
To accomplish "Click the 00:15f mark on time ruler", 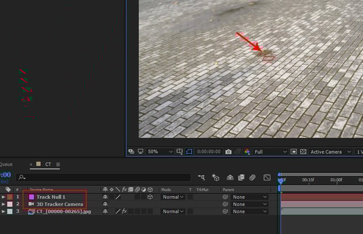I will point(308,180).
